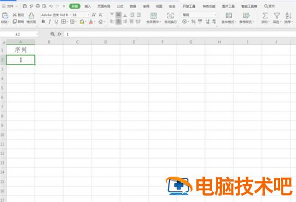The width and height of the screenshot is (296, 202).
Task: Click the Format Painter brush icon
Action: pyautogui.click(x=31, y=15)
